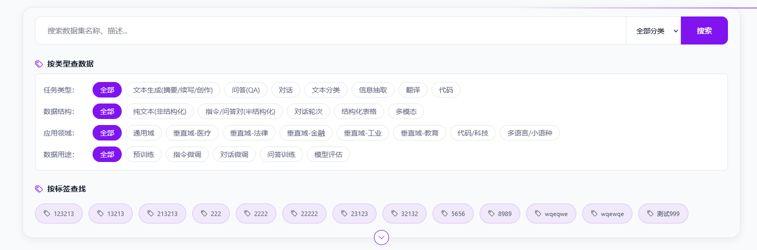Select 问答(QA) under 任务类型
This screenshot has height=250, width=757.
[246, 90]
